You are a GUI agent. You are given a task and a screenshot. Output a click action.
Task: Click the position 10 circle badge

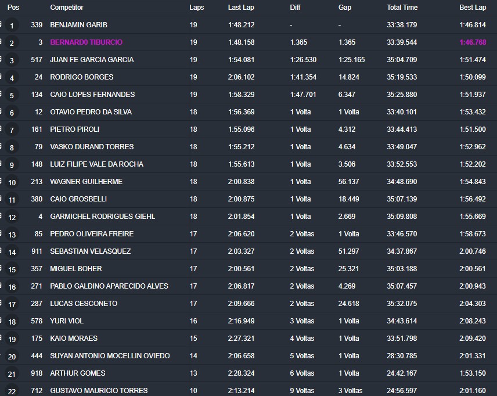click(x=12, y=182)
